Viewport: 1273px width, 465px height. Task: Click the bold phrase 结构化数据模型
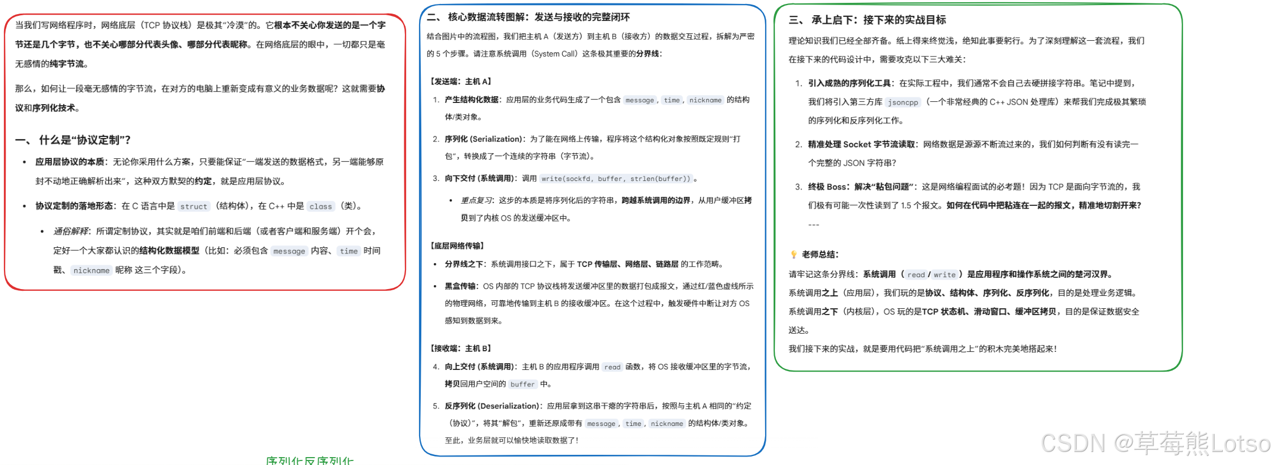pyautogui.click(x=169, y=251)
